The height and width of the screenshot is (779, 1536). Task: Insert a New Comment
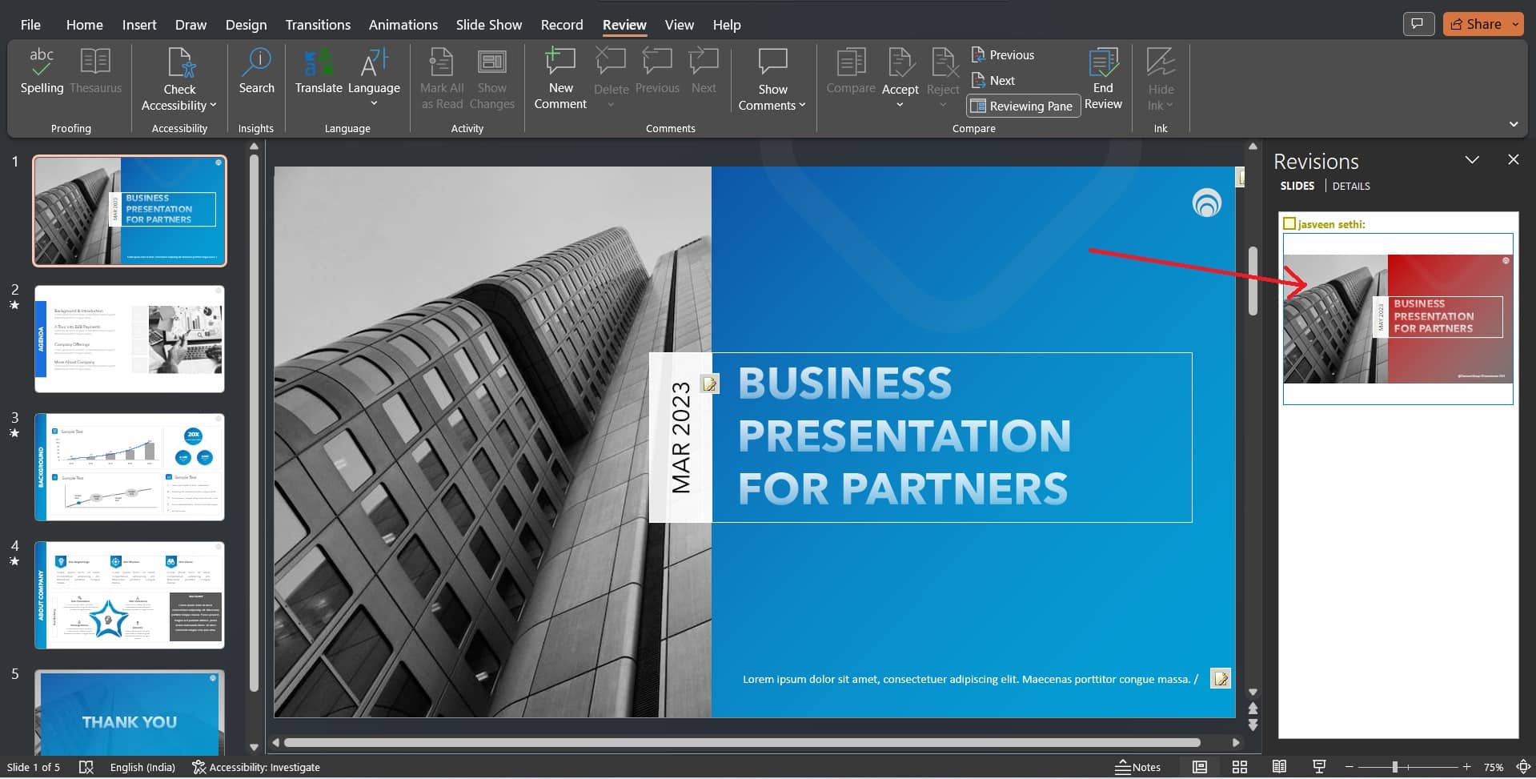(x=559, y=78)
